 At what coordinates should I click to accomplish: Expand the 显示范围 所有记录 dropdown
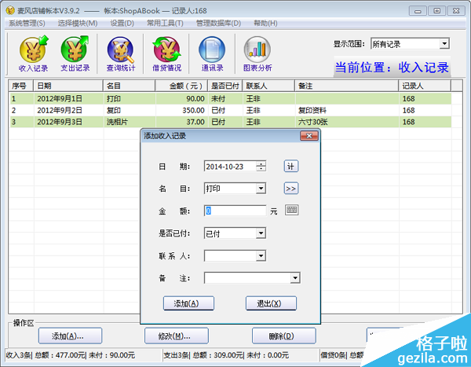click(444, 44)
